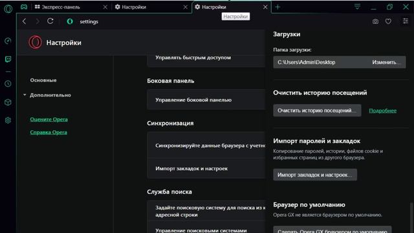Screen dimensions: 414x233
Task: Open Управление боковой панелью
Action: [206, 100]
